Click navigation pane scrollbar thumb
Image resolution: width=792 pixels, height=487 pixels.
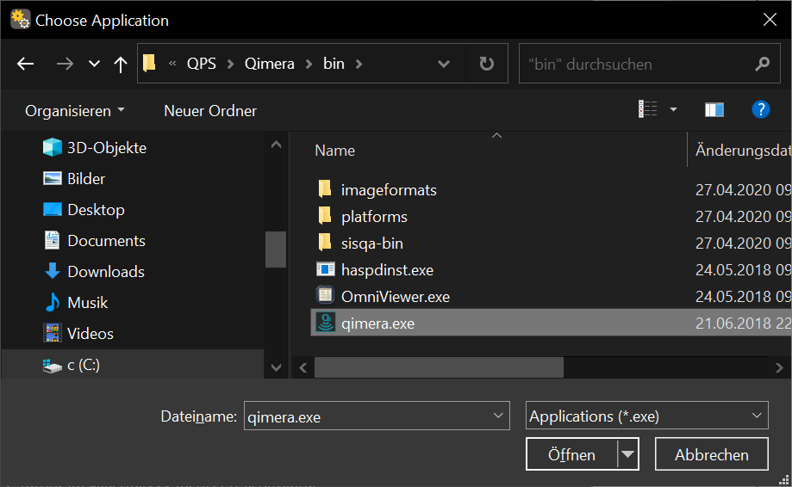[x=276, y=249]
